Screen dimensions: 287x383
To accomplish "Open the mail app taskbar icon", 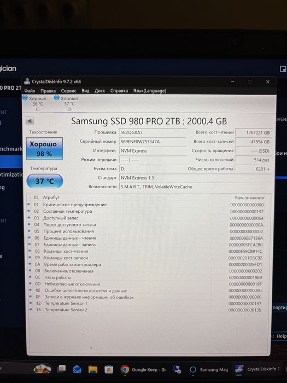I will 77,369.
